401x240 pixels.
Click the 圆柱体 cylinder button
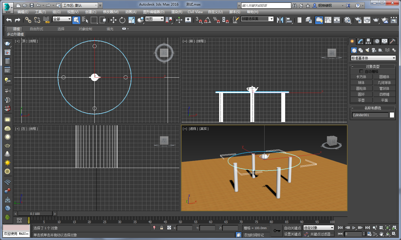[x=361, y=88]
